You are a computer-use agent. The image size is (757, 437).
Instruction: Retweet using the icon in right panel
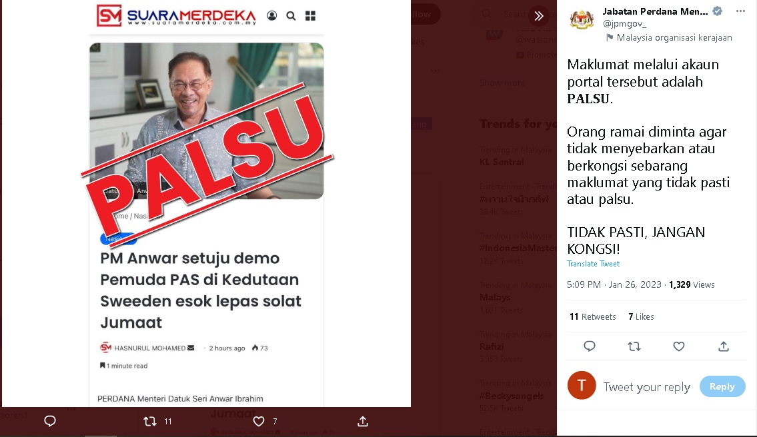634,346
